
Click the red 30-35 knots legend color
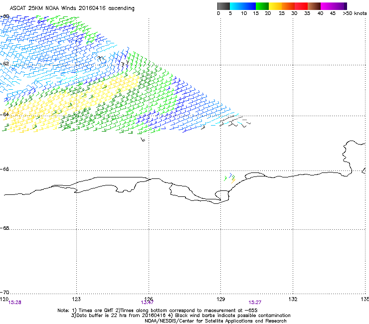(301, 6)
